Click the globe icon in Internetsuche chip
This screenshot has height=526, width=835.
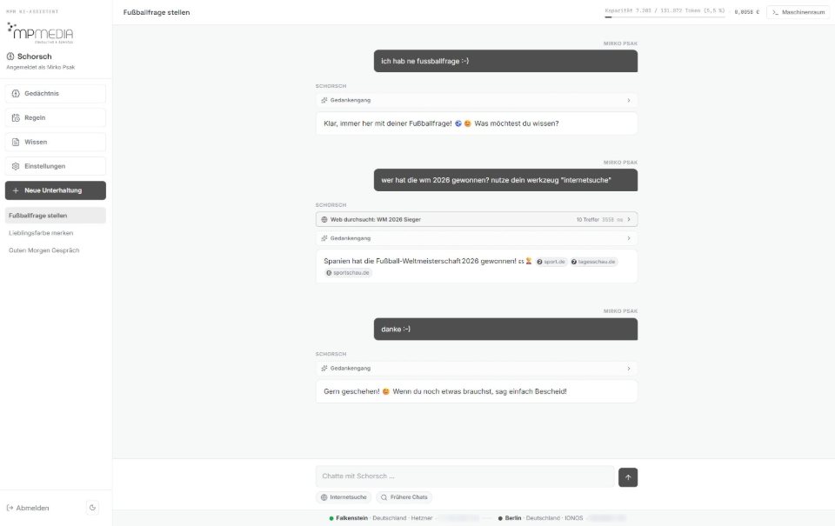pos(324,497)
